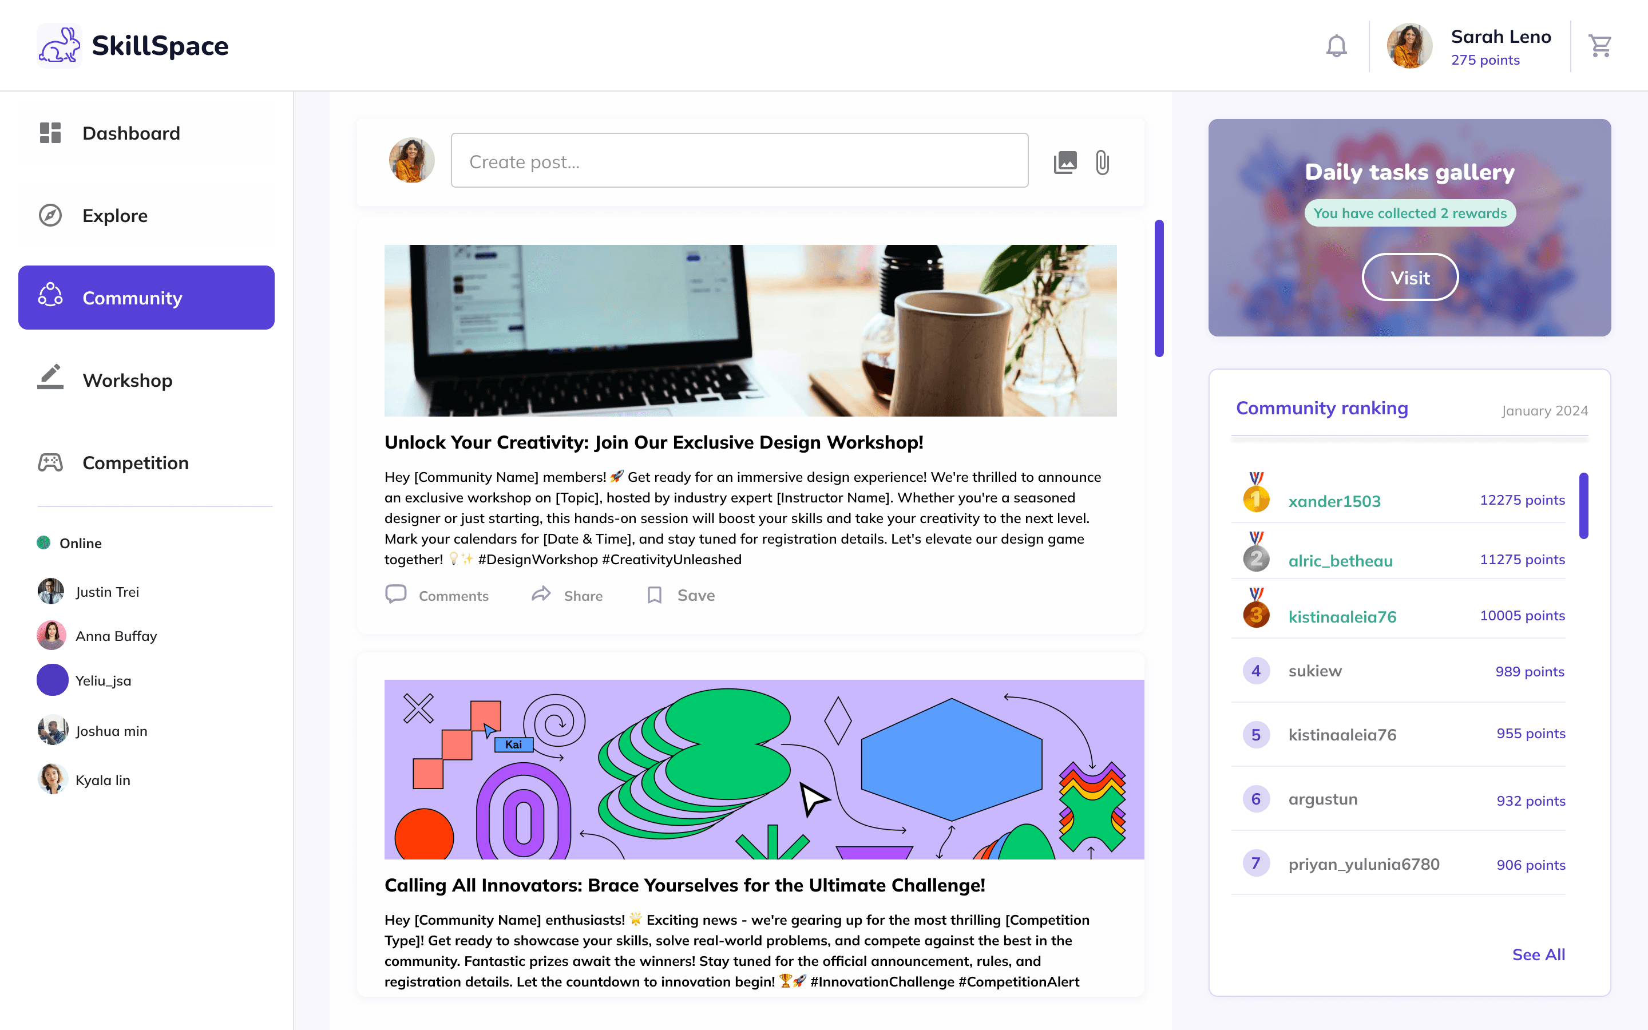This screenshot has height=1030, width=1648.
Task: Open Comments on the workshop post
Action: (x=437, y=595)
